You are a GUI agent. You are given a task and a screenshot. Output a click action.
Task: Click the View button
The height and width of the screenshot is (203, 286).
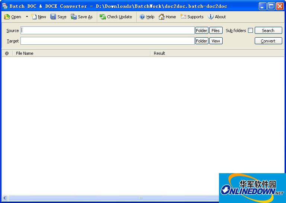(216, 41)
